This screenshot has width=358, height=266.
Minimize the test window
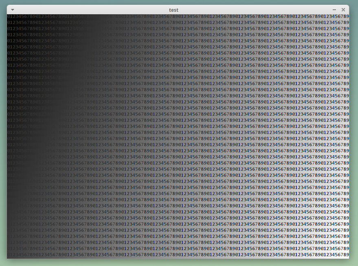click(334, 10)
